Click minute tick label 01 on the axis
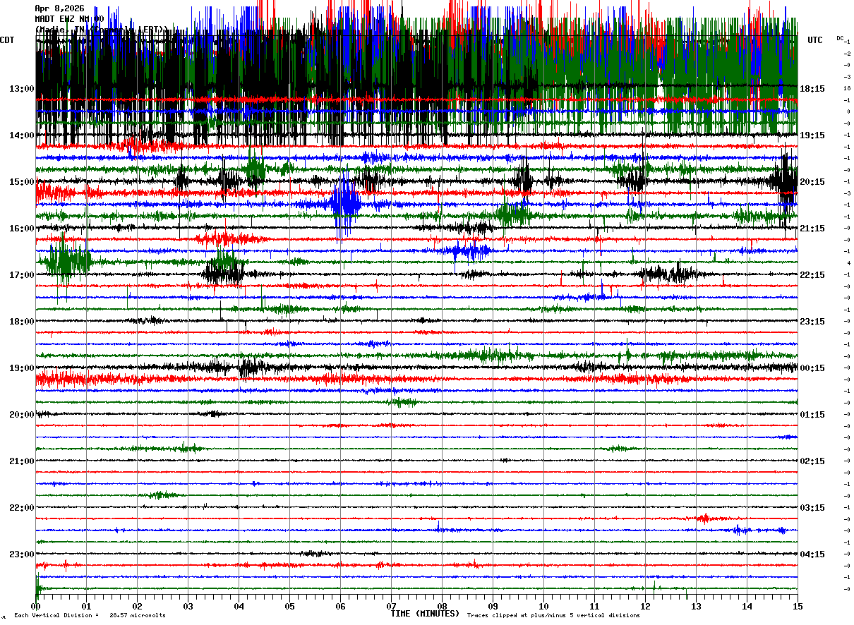Image resolution: width=854 pixels, height=625 pixels. pyautogui.click(x=86, y=606)
